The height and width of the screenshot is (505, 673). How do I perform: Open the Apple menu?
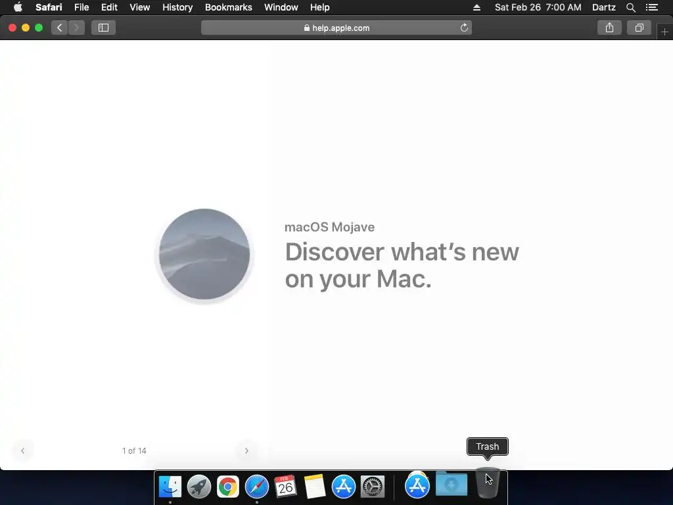tap(18, 7)
